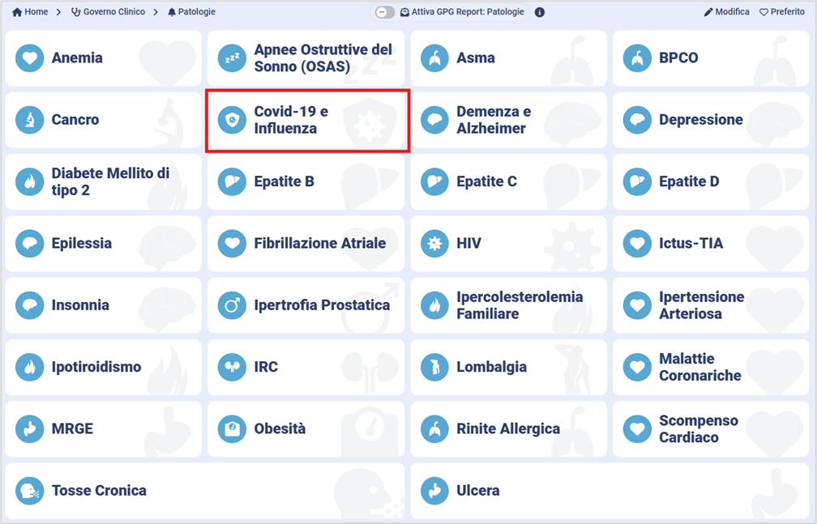The height and width of the screenshot is (524, 817).
Task: Click the IRC kidneys icon
Action: [233, 367]
